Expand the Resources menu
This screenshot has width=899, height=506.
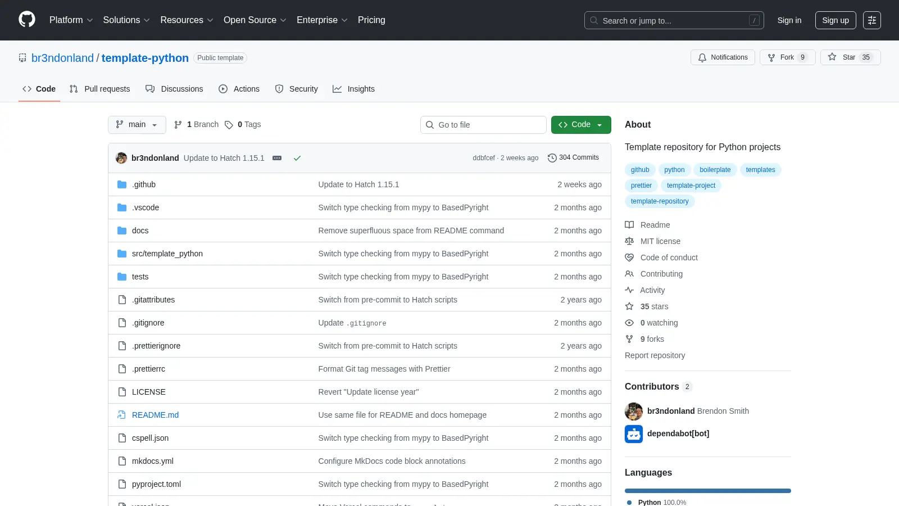point(187,20)
